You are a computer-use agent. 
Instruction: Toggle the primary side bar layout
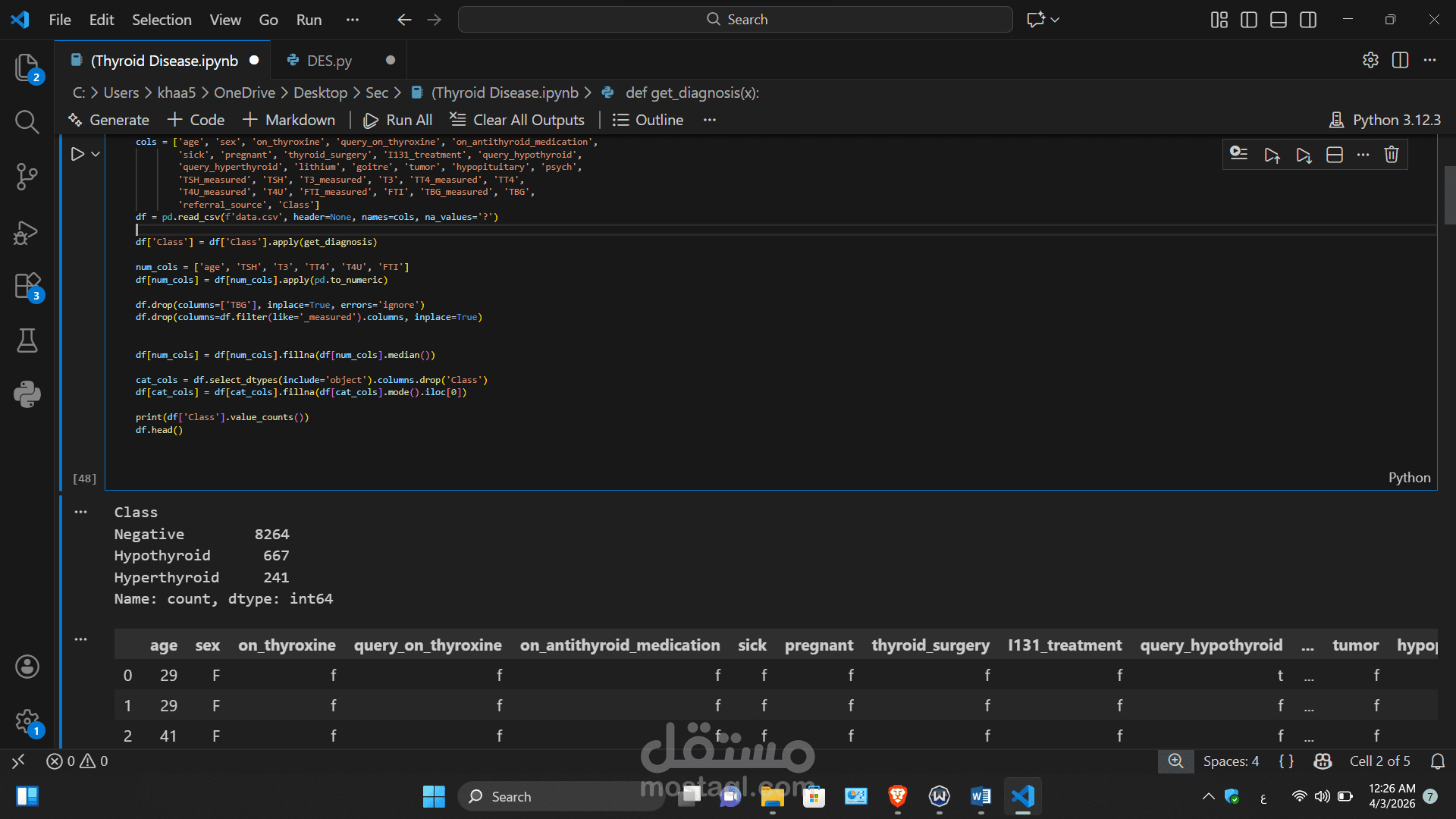[1248, 20]
